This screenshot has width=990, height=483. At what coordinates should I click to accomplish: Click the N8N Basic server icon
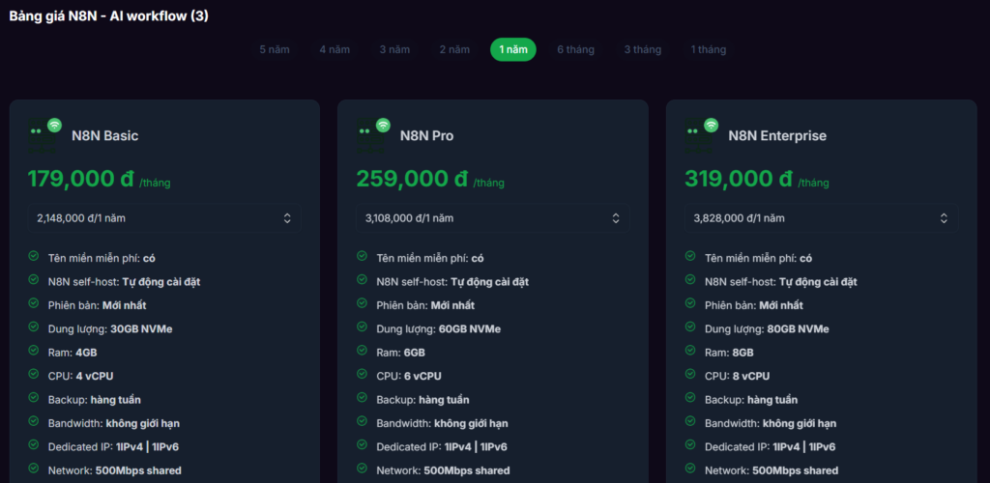click(44, 135)
